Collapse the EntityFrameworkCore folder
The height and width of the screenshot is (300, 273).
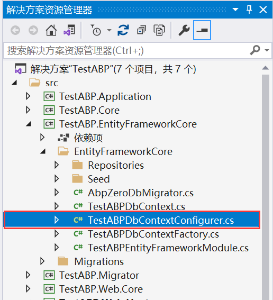43,152
